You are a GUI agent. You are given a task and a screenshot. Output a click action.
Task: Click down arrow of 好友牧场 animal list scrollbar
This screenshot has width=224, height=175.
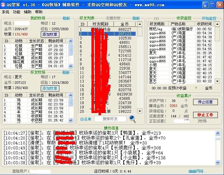(x=70, y=120)
